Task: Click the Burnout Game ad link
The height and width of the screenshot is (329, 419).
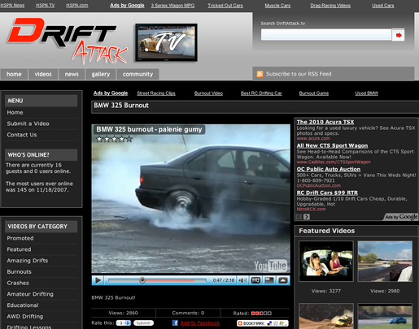Action: [314, 93]
